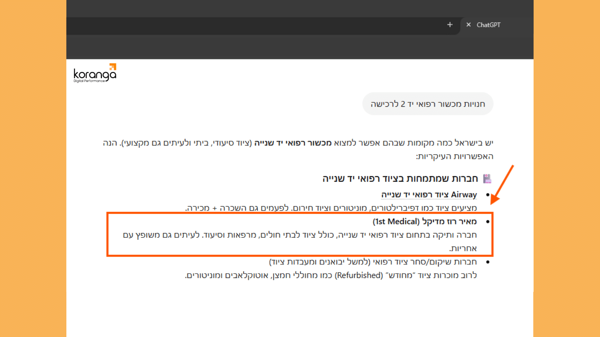Click the hospital emoji beside the companies heading

[x=487, y=178]
